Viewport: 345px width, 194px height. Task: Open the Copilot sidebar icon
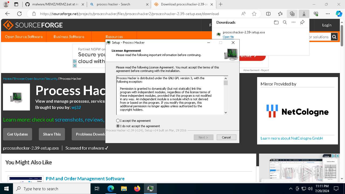coord(339,14)
